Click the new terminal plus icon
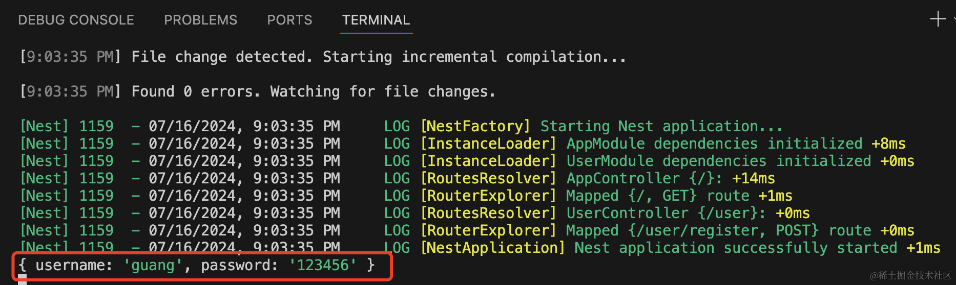 (938, 19)
